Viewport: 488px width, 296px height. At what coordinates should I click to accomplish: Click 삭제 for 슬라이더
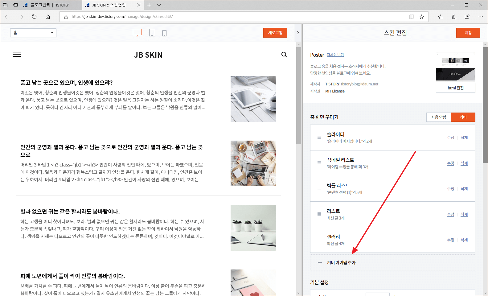pos(464,138)
